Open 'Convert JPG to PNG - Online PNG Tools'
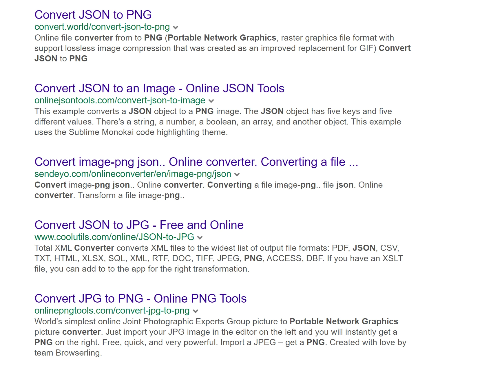Viewport: 493px width, 368px height. [140, 299]
